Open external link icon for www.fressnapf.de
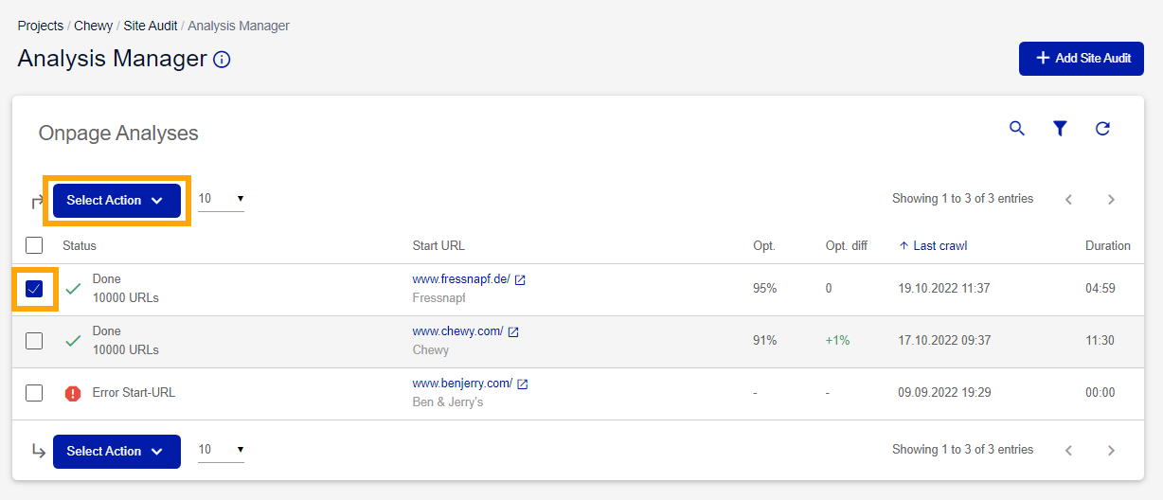 (520, 279)
